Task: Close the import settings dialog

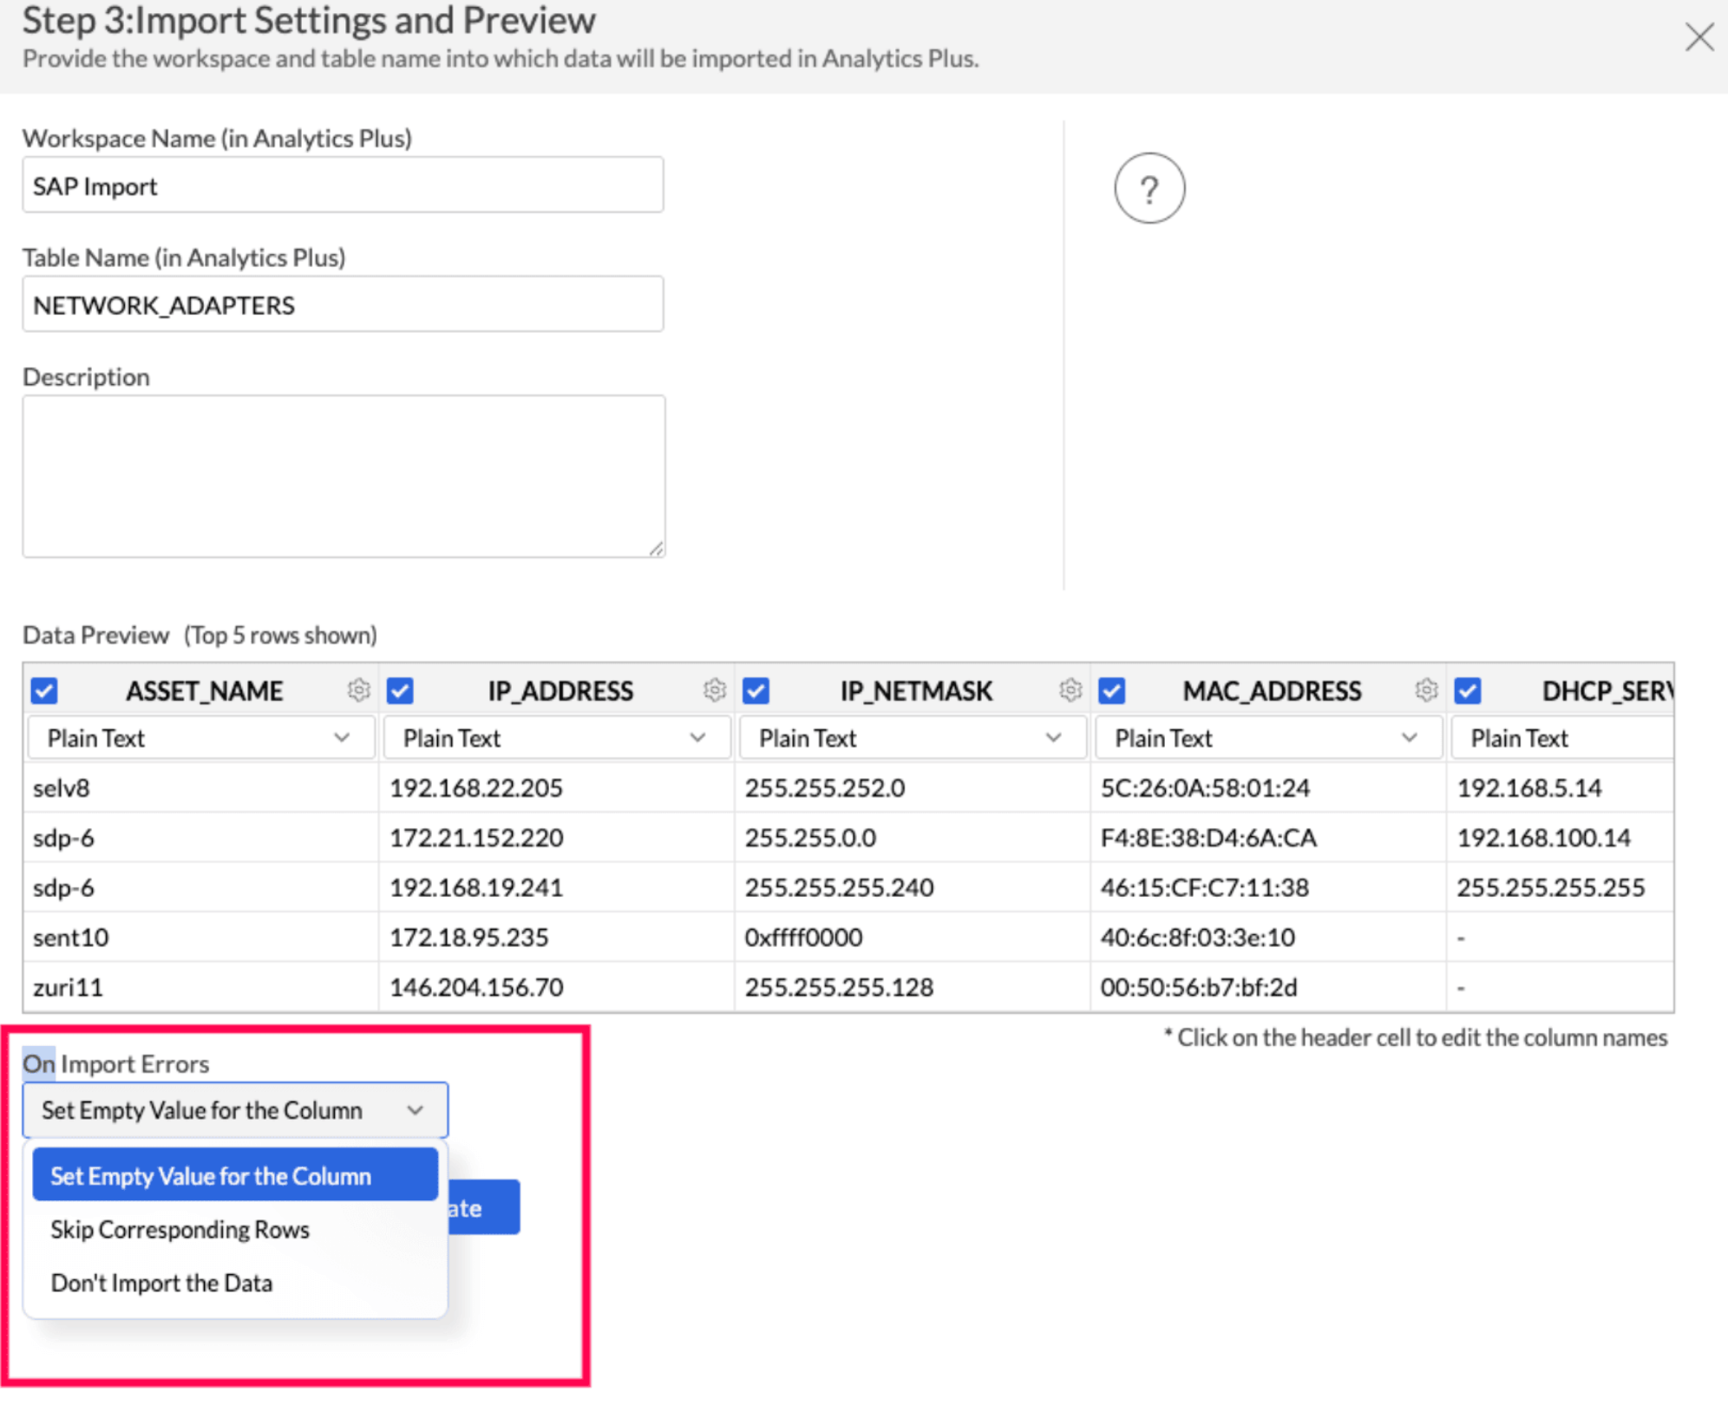Action: coord(1699,37)
